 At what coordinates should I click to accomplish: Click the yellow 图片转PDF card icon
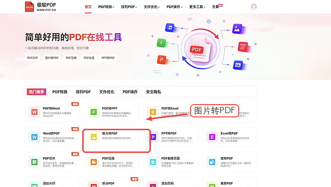tap(94, 137)
